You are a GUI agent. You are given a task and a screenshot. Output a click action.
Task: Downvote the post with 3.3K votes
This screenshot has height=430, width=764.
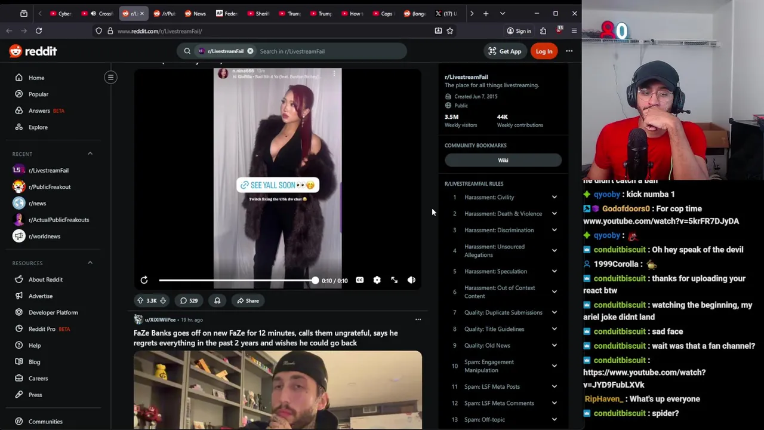point(163,300)
